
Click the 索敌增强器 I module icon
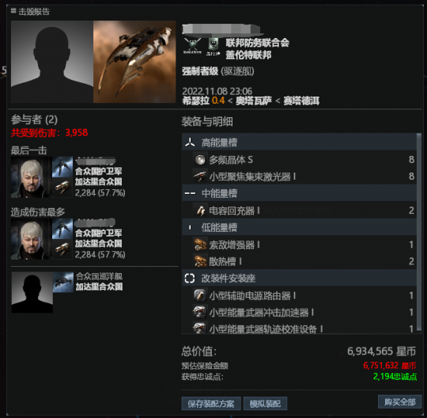click(x=200, y=245)
